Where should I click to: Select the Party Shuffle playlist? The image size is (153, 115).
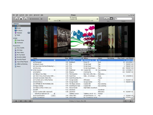click(x=21, y=48)
